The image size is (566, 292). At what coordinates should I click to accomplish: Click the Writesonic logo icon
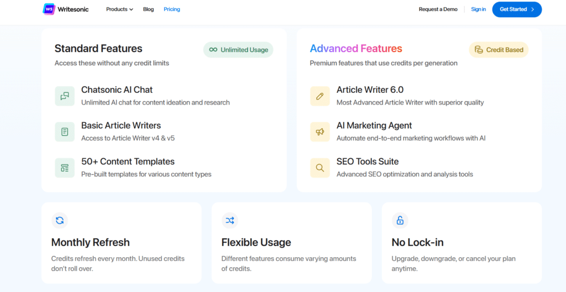click(x=49, y=9)
